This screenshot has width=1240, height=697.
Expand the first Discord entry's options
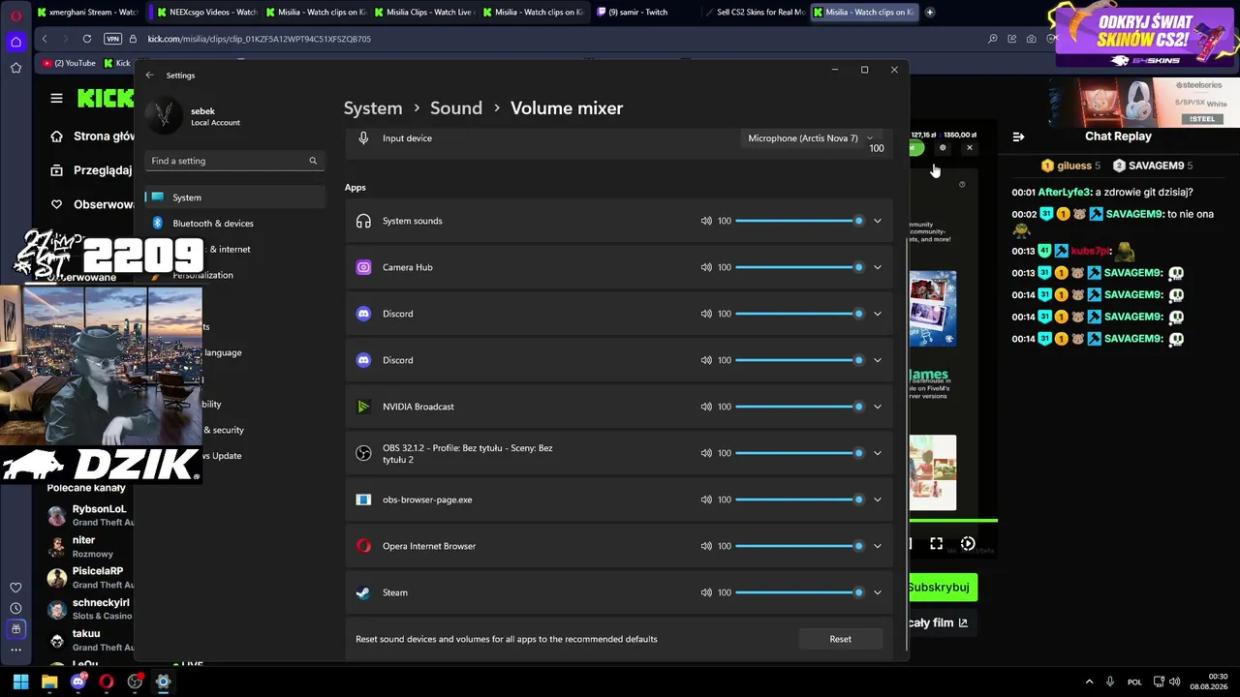tap(878, 314)
